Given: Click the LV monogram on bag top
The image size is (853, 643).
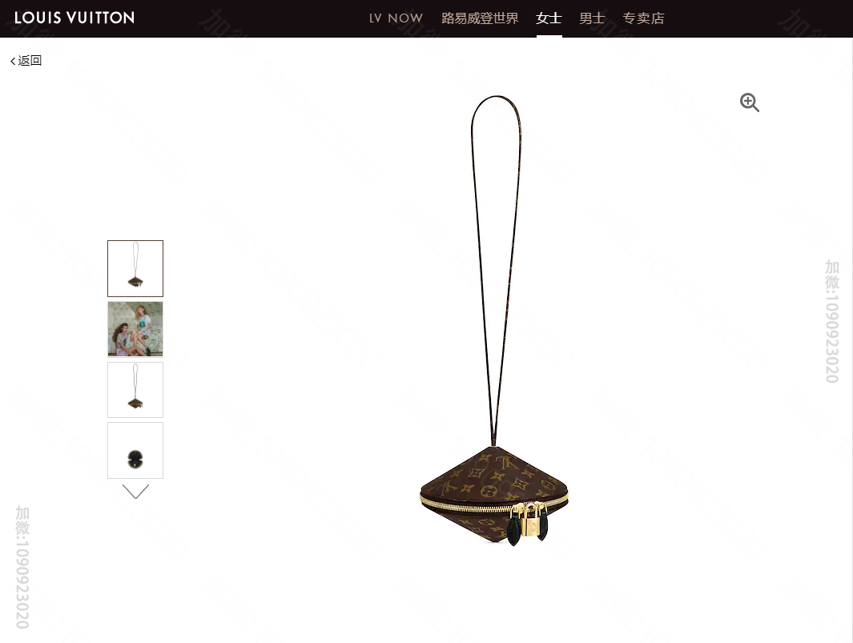Looking at the screenshot, I should 506,463.
